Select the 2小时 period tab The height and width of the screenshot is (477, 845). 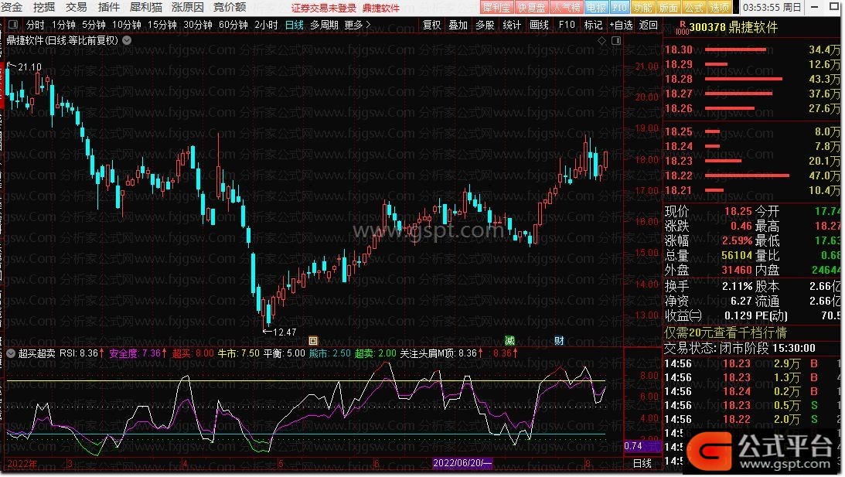pyautogui.click(x=266, y=26)
